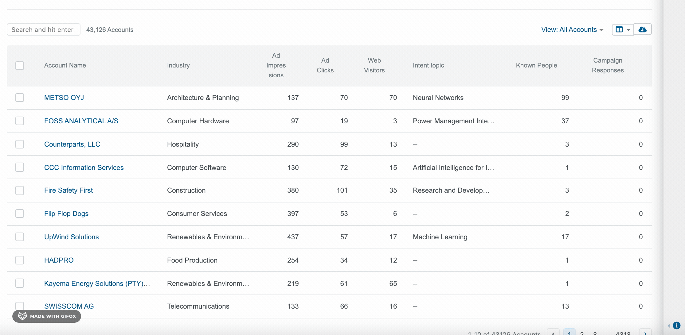Tick the UpWind Solutions row checkbox

20,237
